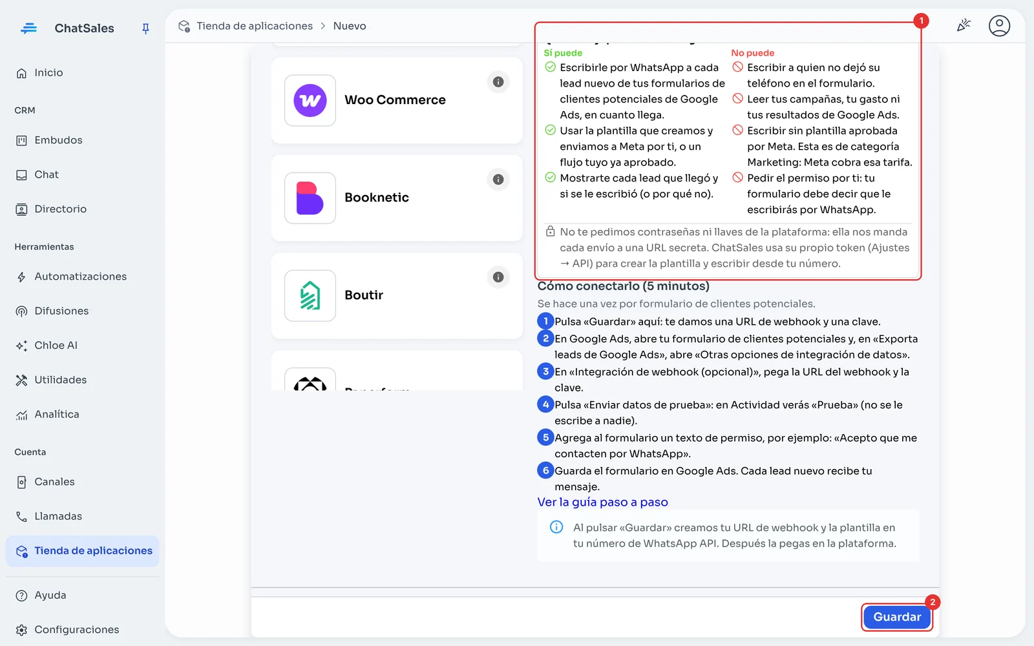Select the Boutir app logo
Image resolution: width=1034 pixels, height=646 pixels.
click(x=310, y=296)
